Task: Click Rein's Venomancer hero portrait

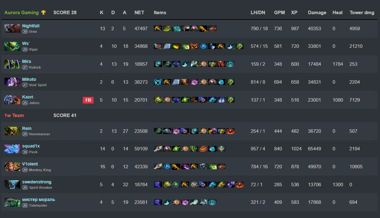Action: (12, 131)
